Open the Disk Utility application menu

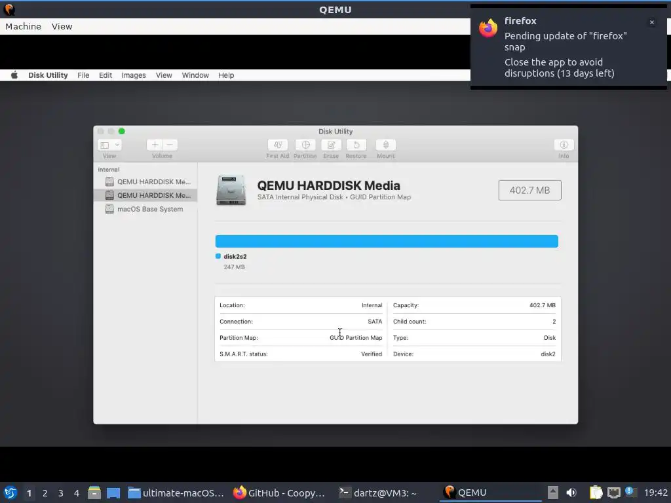click(48, 75)
